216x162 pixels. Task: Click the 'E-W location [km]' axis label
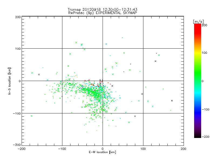tap(102, 152)
